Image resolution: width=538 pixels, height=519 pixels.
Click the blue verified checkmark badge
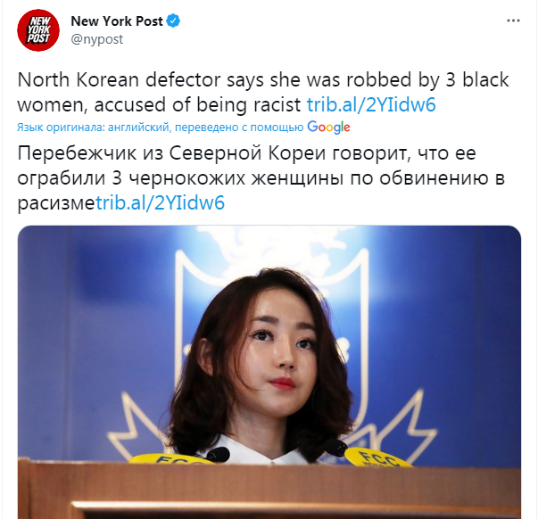pyautogui.click(x=173, y=21)
